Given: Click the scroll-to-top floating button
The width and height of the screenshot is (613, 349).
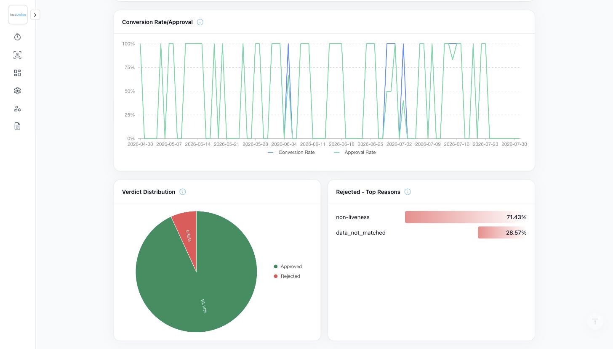Looking at the screenshot, I should point(595,321).
